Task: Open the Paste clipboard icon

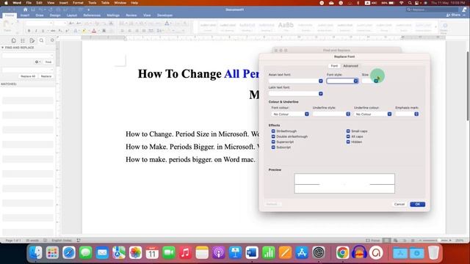Action: click(7, 24)
